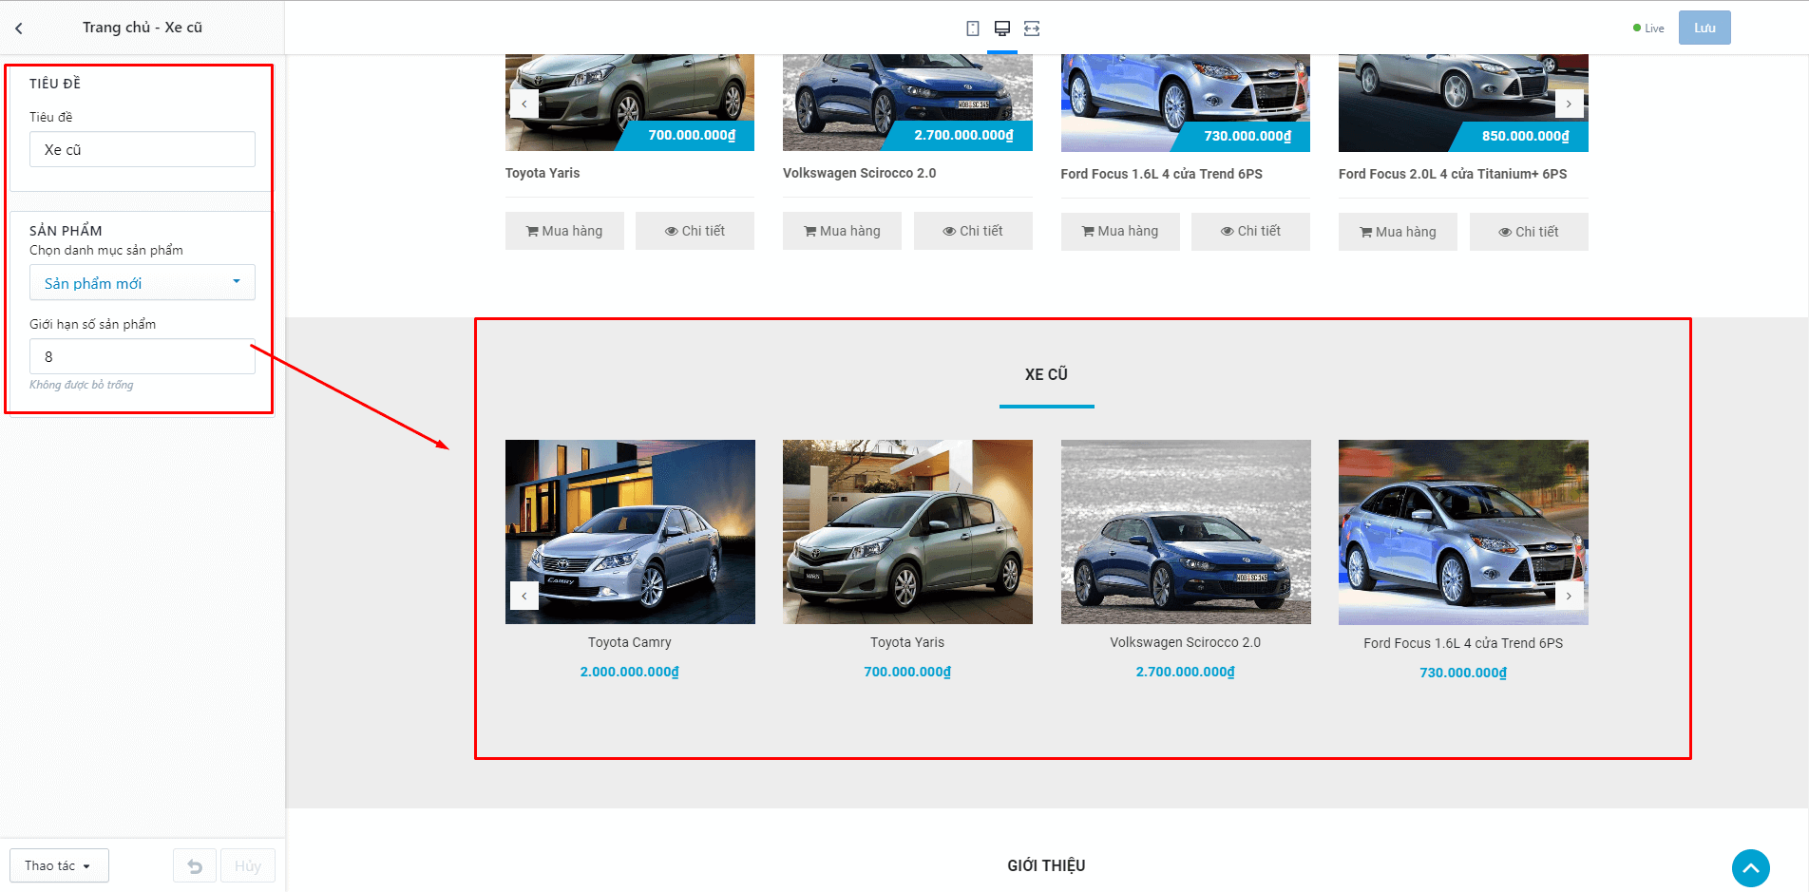Click the 730.000.000₫ price in Xe cũ section
The image size is (1809, 892).
[x=1463, y=673]
